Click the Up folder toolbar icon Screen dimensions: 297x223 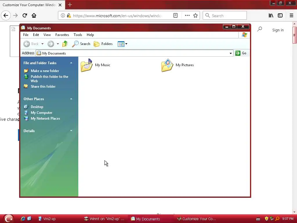click(x=65, y=44)
